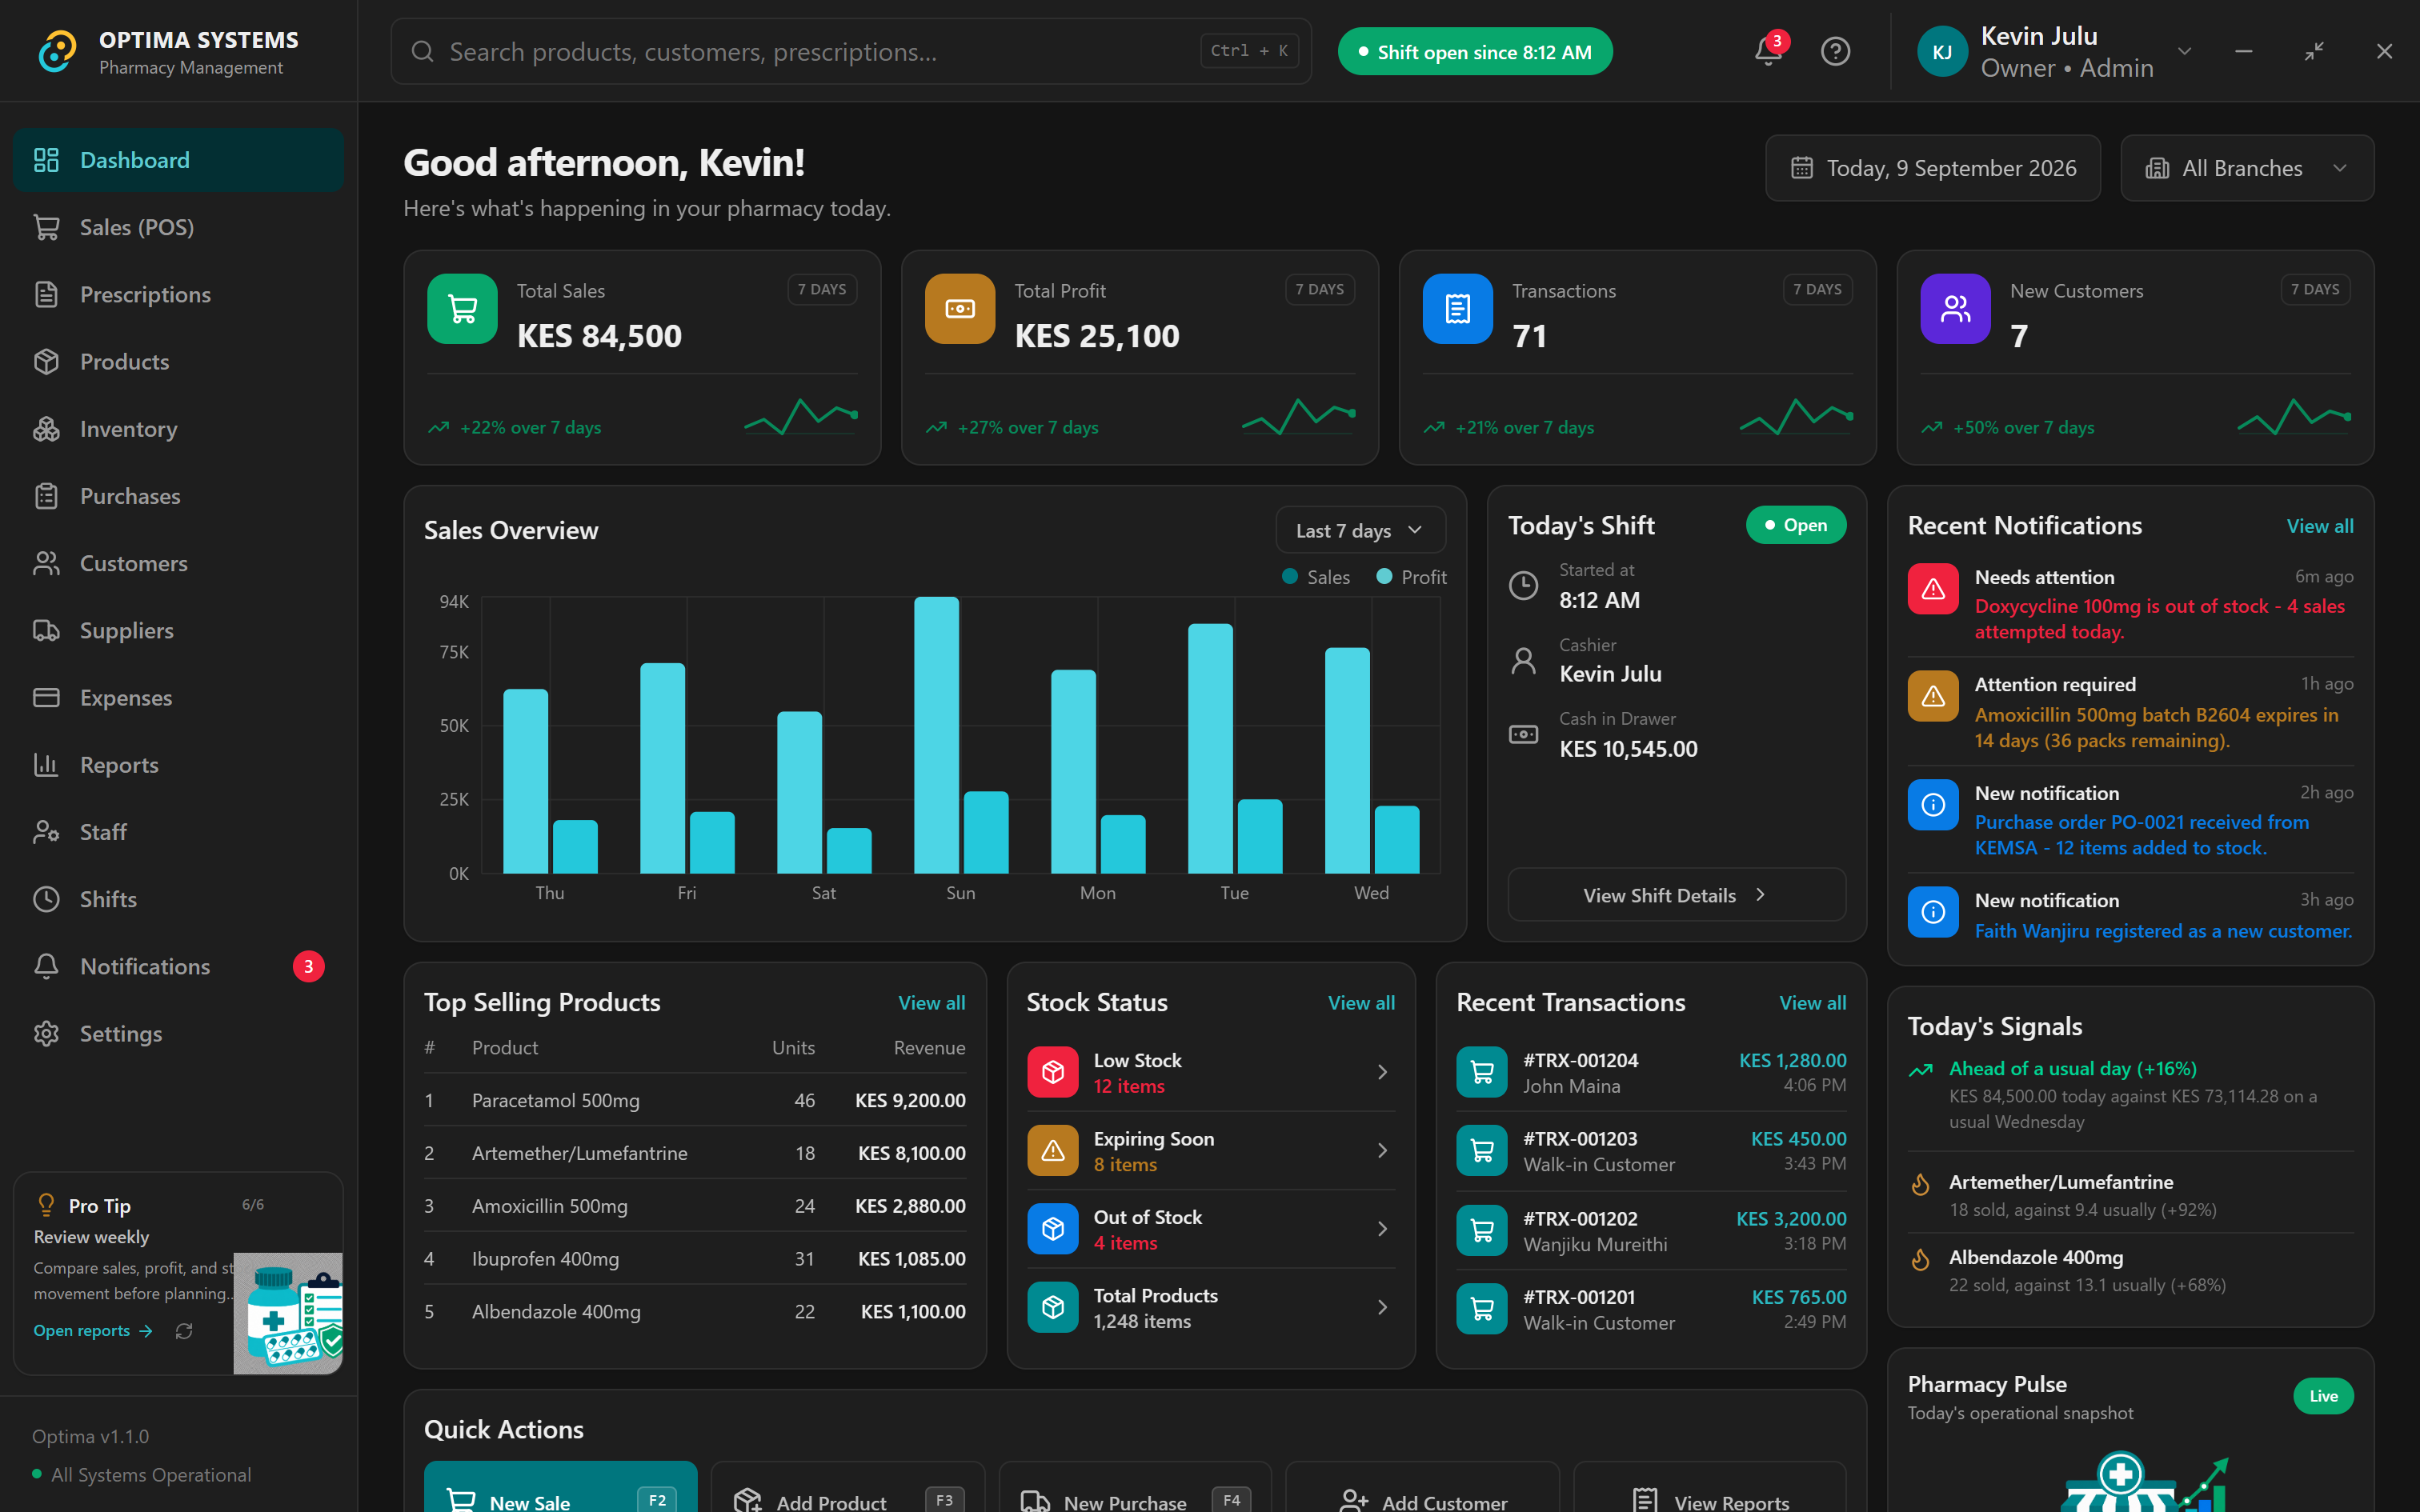The width and height of the screenshot is (2420, 1512).
Task: Click the Out of Stock blue icon
Action: [1053, 1229]
